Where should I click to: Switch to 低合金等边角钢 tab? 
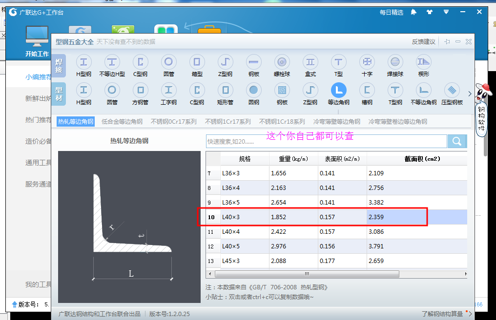pyautogui.click(x=122, y=121)
